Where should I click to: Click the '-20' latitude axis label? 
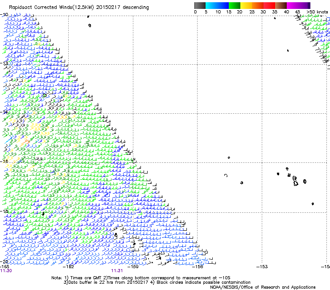[4, 261]
